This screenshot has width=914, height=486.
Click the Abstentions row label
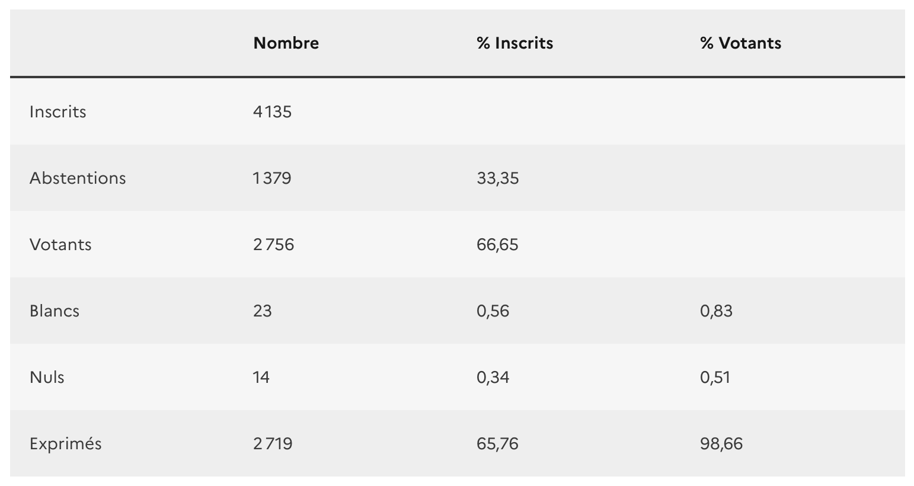[x=78, y=178]
